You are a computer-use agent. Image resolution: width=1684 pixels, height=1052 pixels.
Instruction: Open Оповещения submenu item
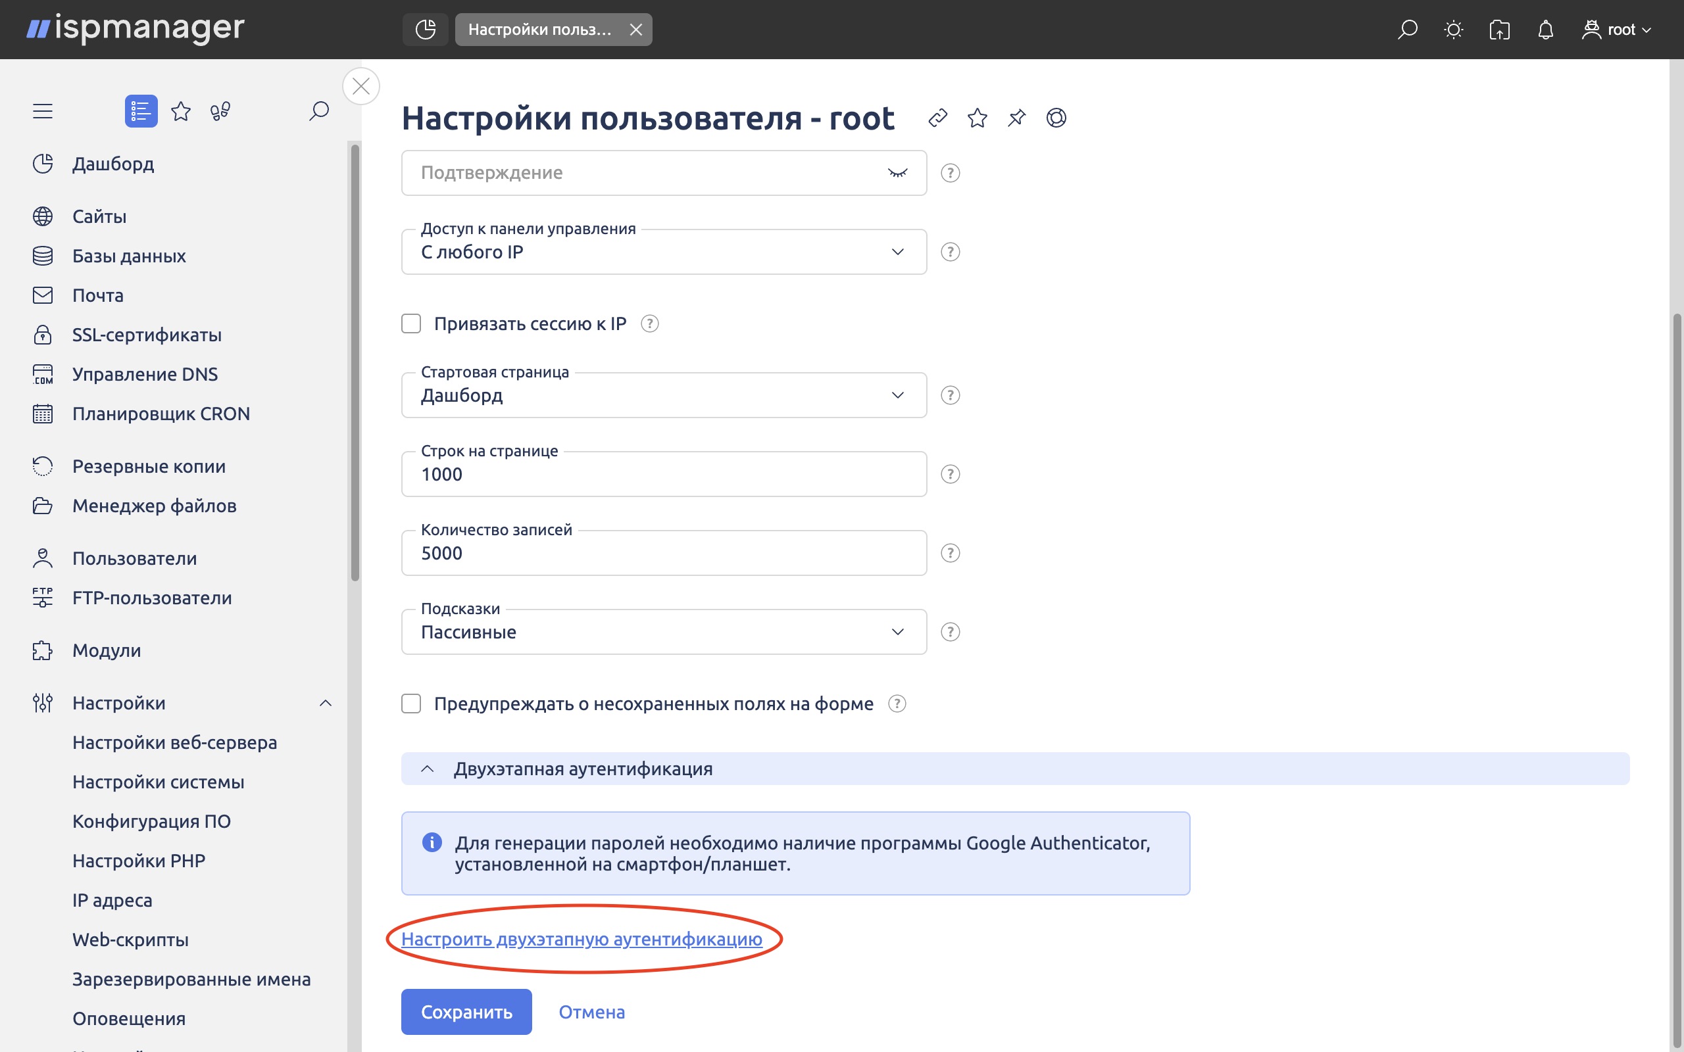tap(129, 1018)
